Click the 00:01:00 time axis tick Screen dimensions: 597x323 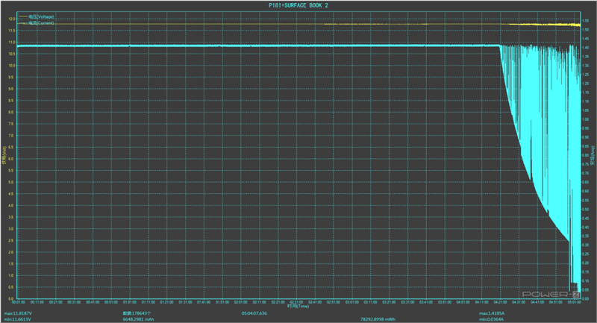pos(18,302)
